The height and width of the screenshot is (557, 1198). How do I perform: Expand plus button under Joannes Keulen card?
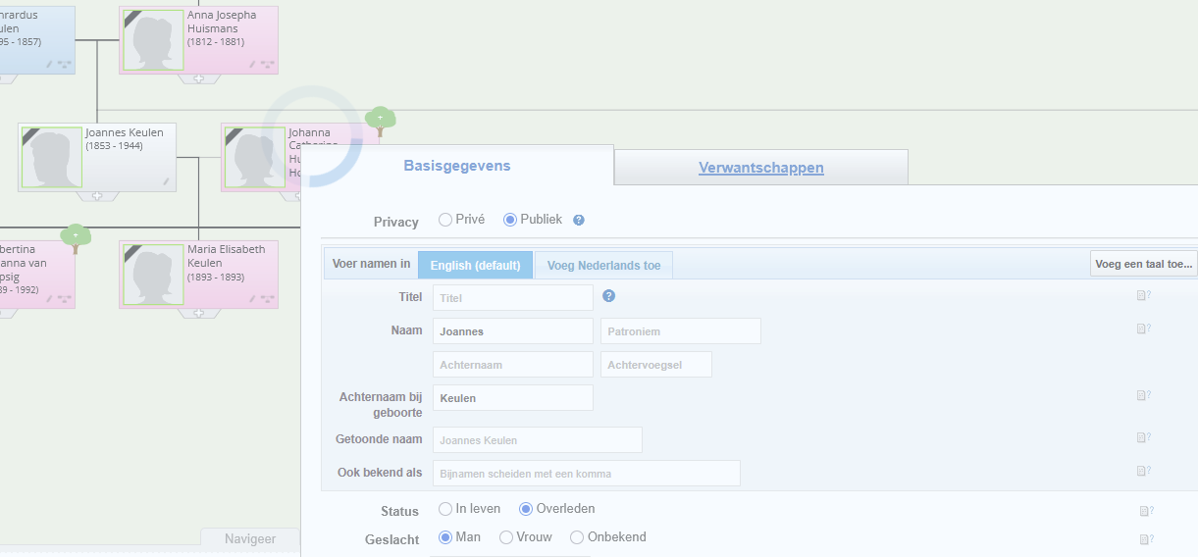(x=97, y=196)
